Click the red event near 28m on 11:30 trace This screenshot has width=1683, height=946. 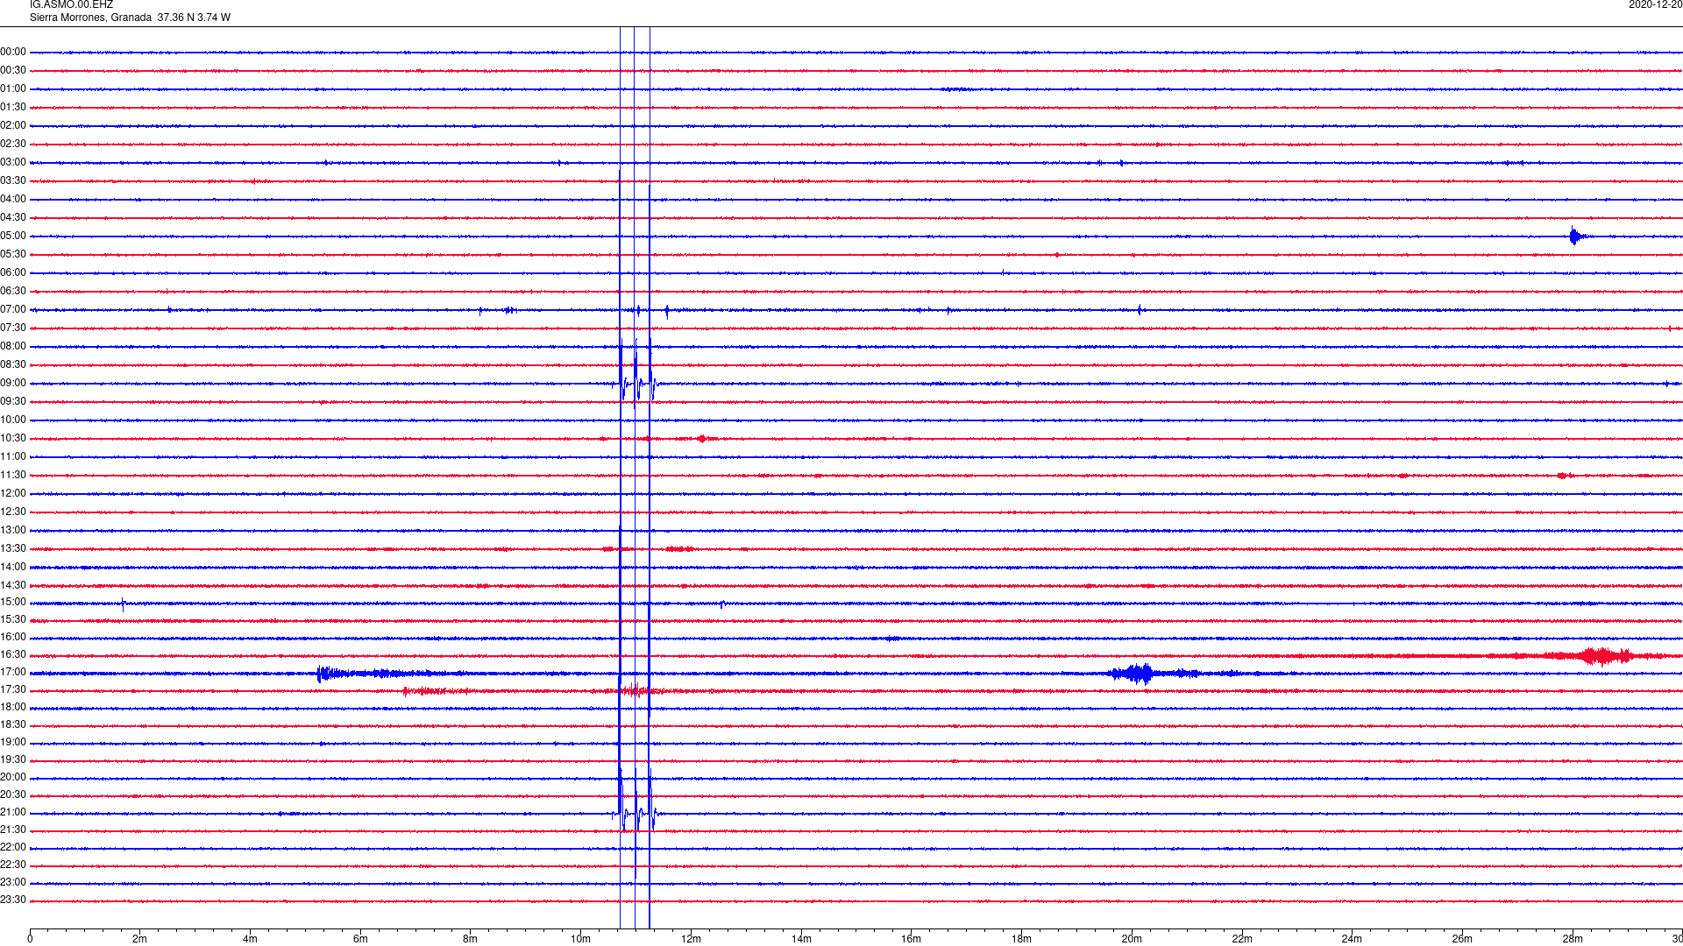[1565, 476]
